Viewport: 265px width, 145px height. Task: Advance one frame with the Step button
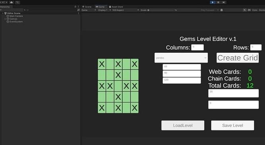(224, 2)
